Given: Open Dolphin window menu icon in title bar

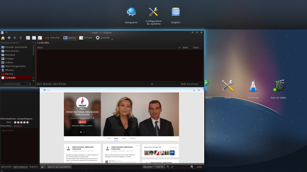Looking at the screenshot, I should pyautogui.click(x=2, y=33).
